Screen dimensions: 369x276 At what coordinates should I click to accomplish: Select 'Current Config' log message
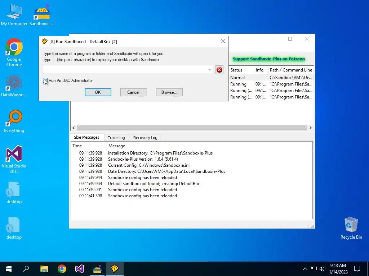click(149, 165)
